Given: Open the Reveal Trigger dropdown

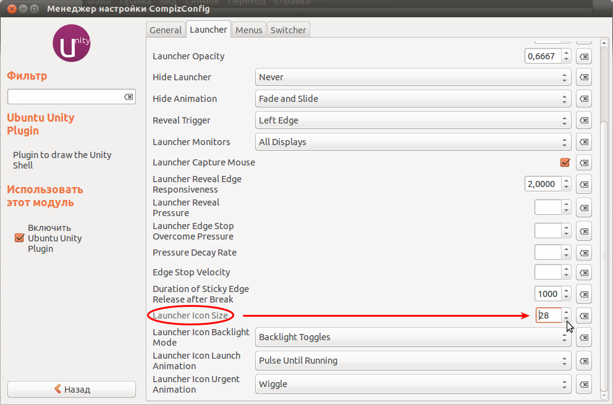Looking at the screenshot, I should (x=413, y=120).
